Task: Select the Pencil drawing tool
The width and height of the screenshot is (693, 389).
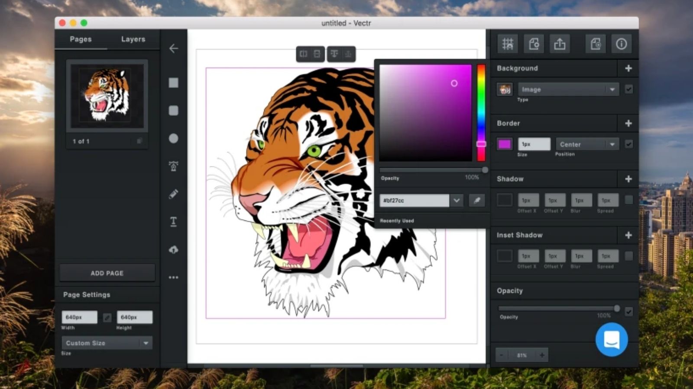Action: (173, 194)
